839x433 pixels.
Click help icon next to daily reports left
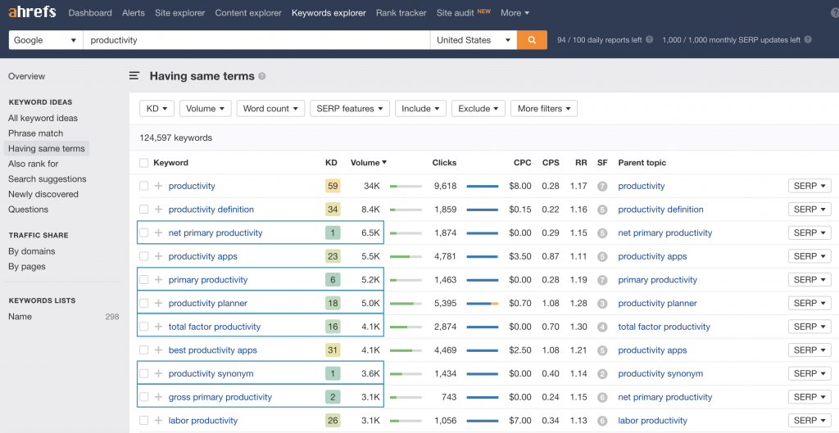click(649, 40)
